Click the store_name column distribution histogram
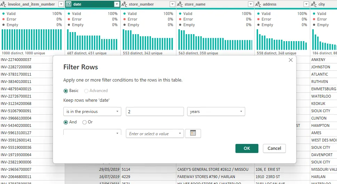337x184 pixels. click(x=215, y=39)
